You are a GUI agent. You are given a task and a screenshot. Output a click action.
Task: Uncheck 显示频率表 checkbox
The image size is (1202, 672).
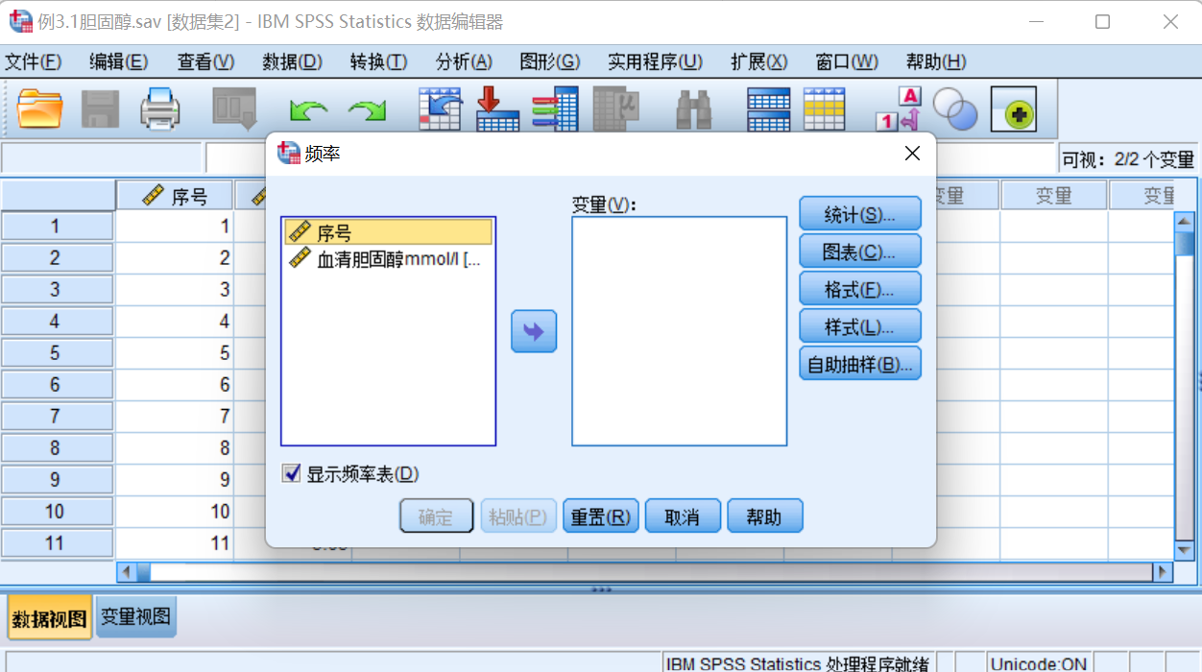[292, 473]
